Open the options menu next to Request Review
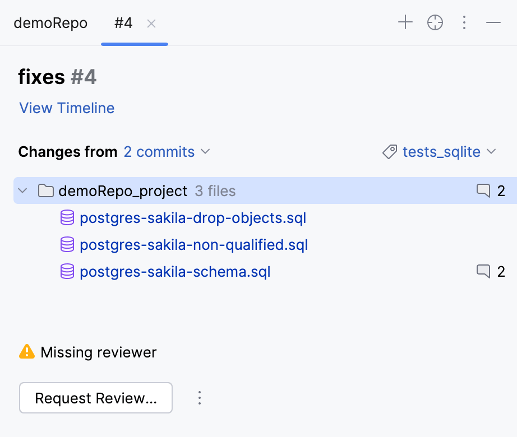517x437 pixels. (x=200, y=398)
